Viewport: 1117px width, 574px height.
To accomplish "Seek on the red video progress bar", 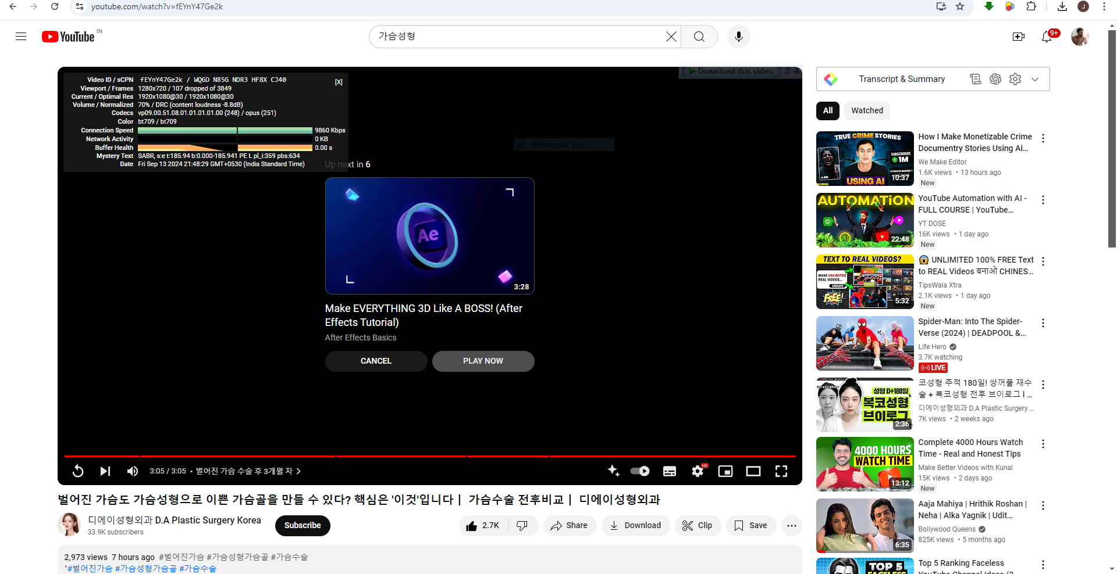I will [x=429, y=456].
